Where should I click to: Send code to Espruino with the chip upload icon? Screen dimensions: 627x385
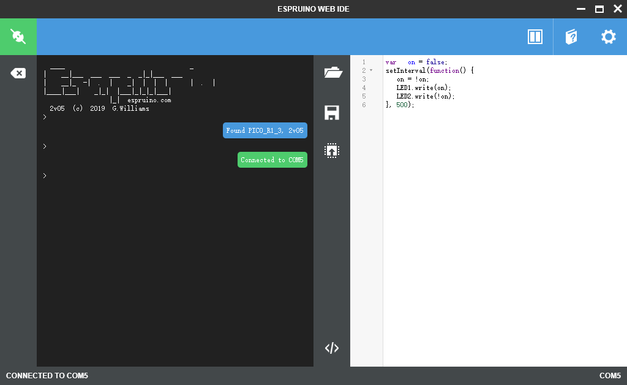coord(332,151)
